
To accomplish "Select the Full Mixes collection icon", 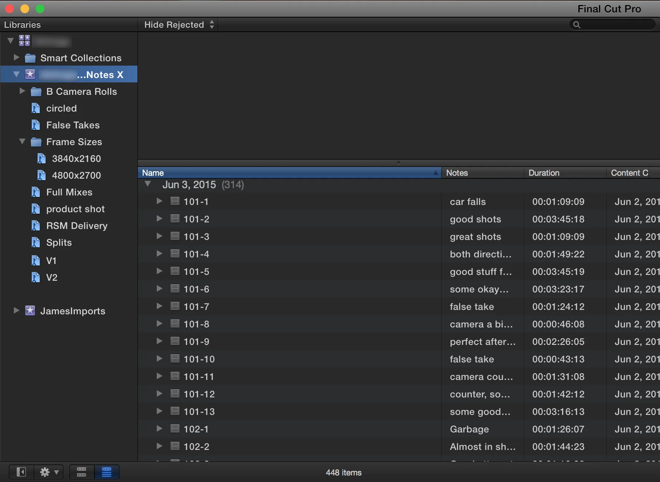I will point(35,192).
